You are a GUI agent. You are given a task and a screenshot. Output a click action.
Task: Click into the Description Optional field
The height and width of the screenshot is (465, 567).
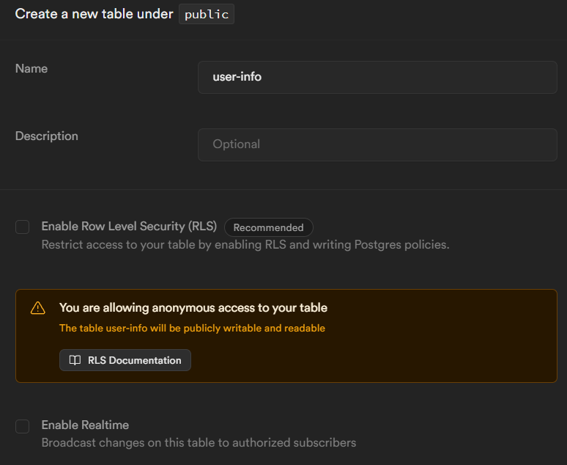(x=377, y=144)
